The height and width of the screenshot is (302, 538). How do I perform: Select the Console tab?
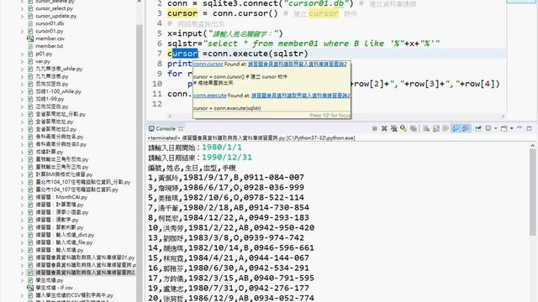click(x=166, y=128)
